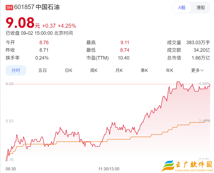Click the 今开 value 8.76
This screenshot has height=173, width=214.
[x=44, y=43]
